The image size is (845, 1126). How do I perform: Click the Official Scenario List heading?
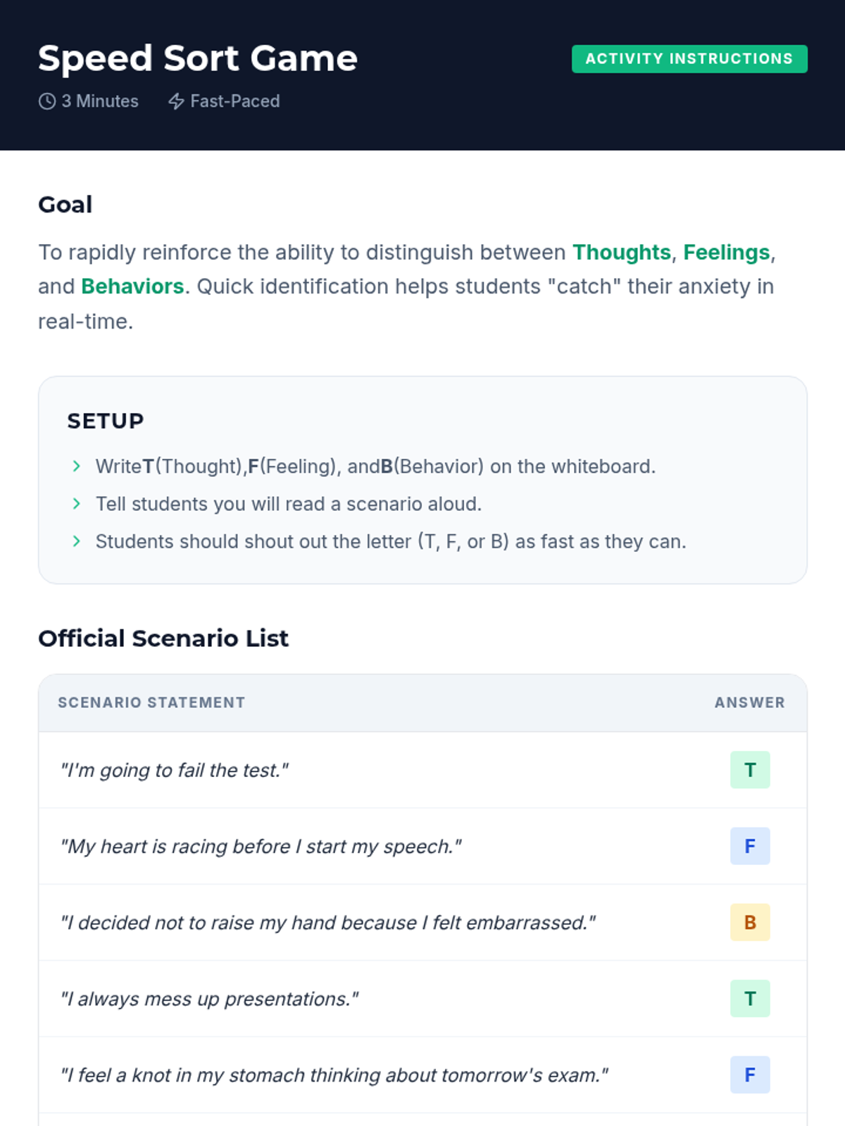point(163,638)
